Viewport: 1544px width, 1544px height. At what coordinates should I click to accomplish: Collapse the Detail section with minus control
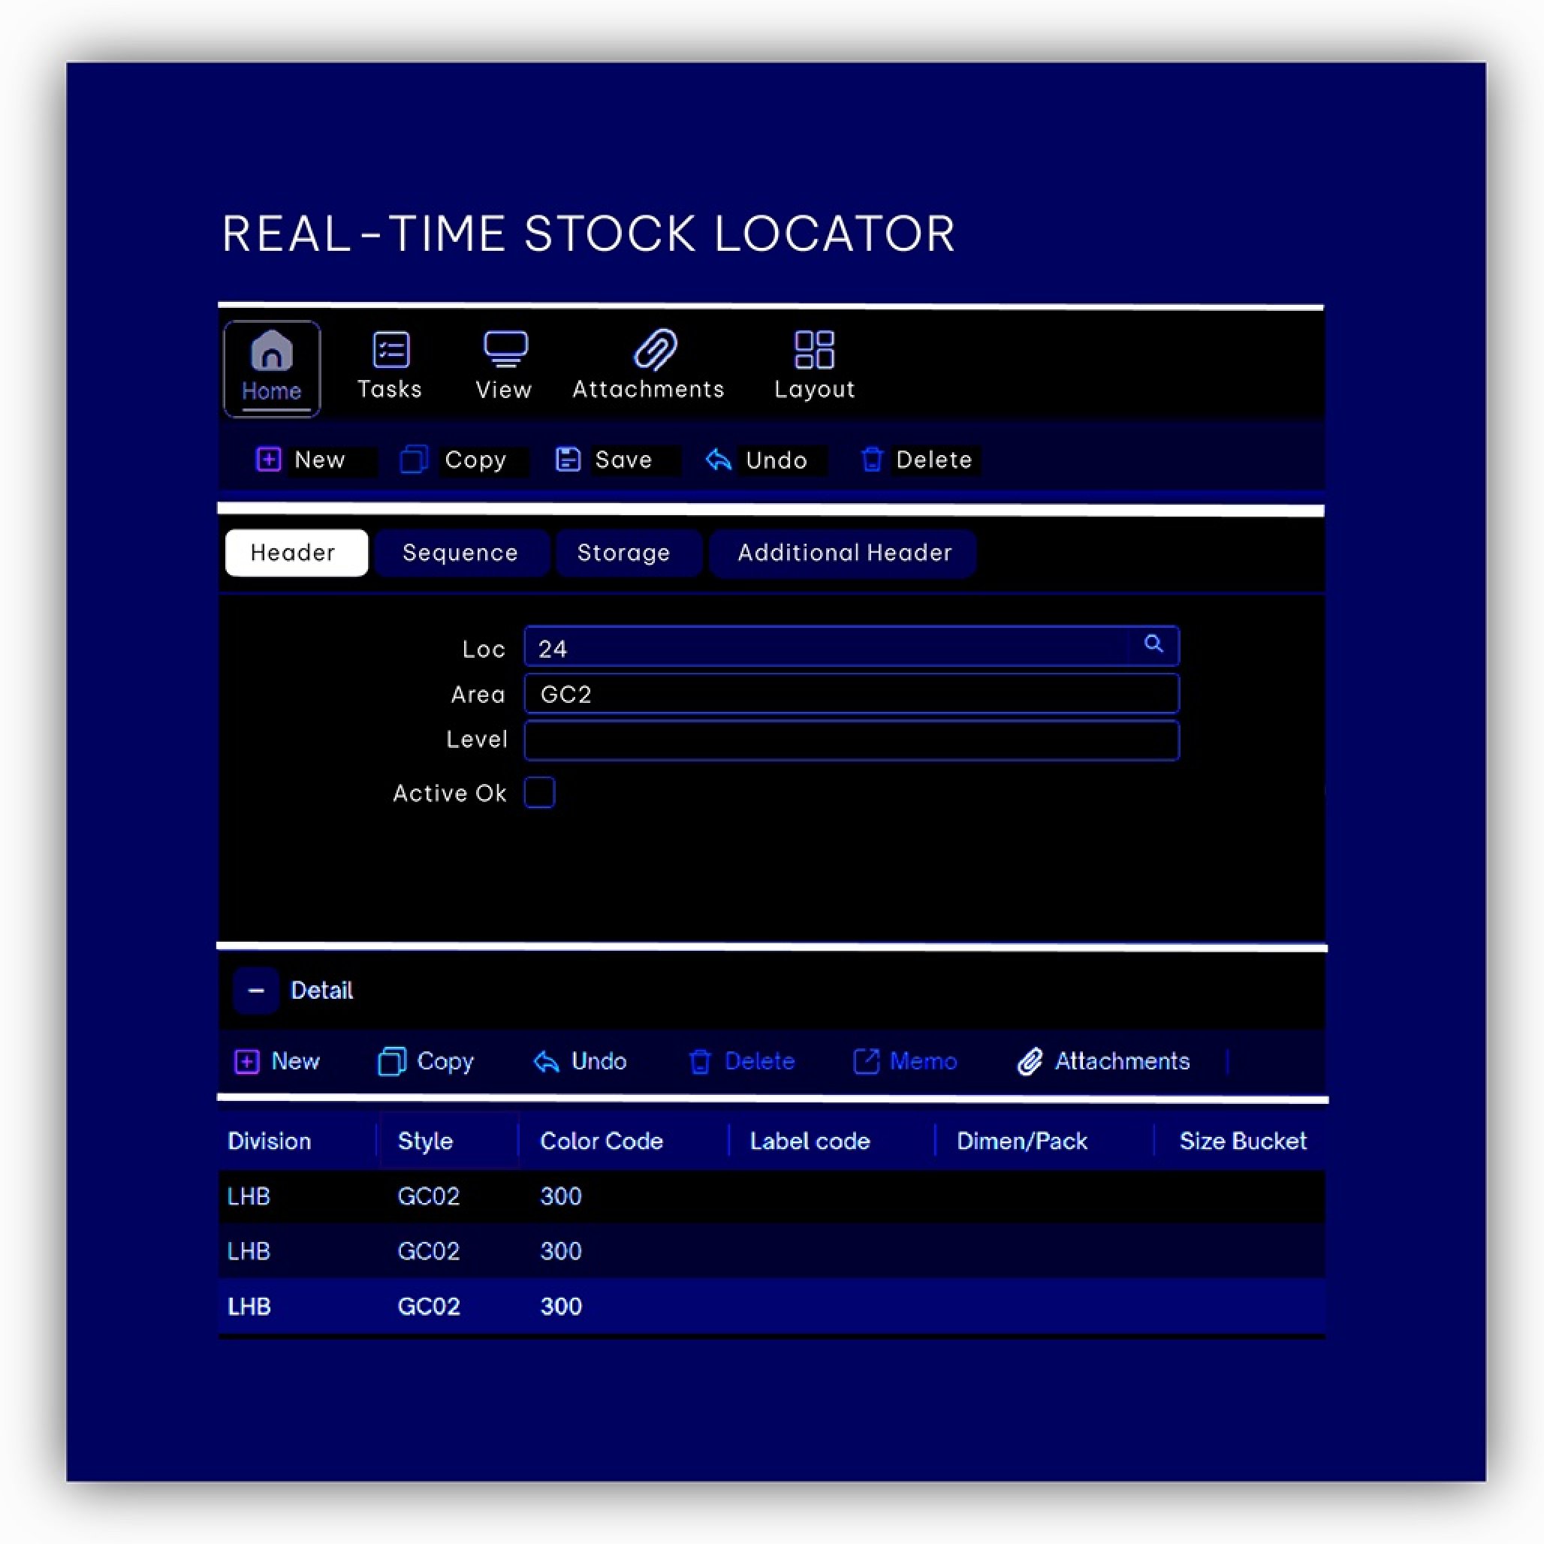[256, 991]
